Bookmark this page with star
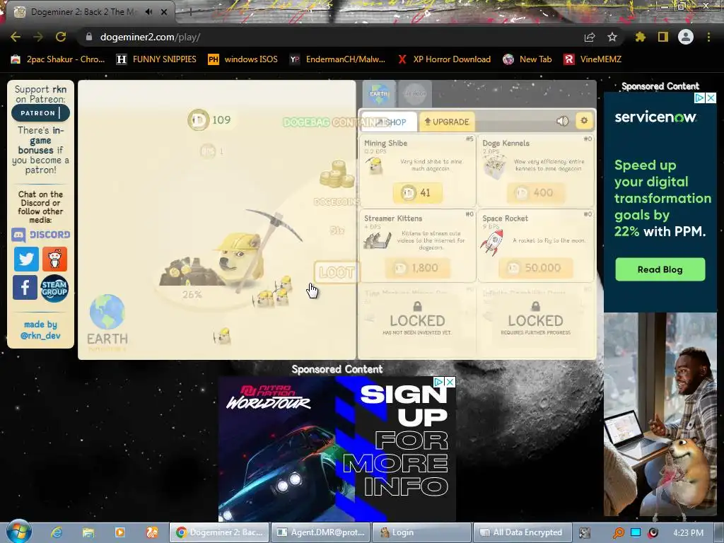 point(612,37)
